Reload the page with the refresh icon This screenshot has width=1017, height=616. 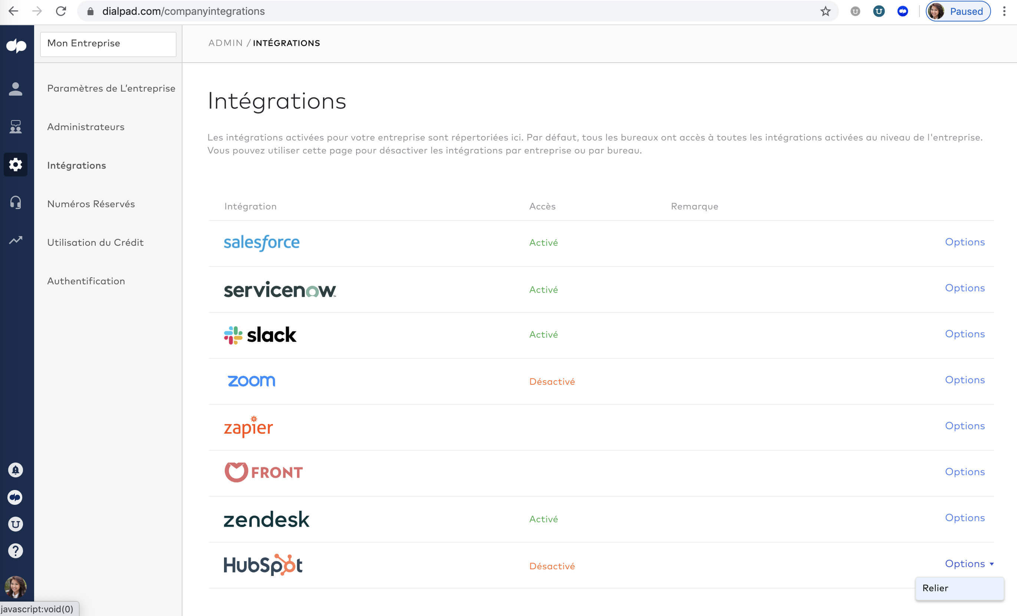tap(61, 11)
